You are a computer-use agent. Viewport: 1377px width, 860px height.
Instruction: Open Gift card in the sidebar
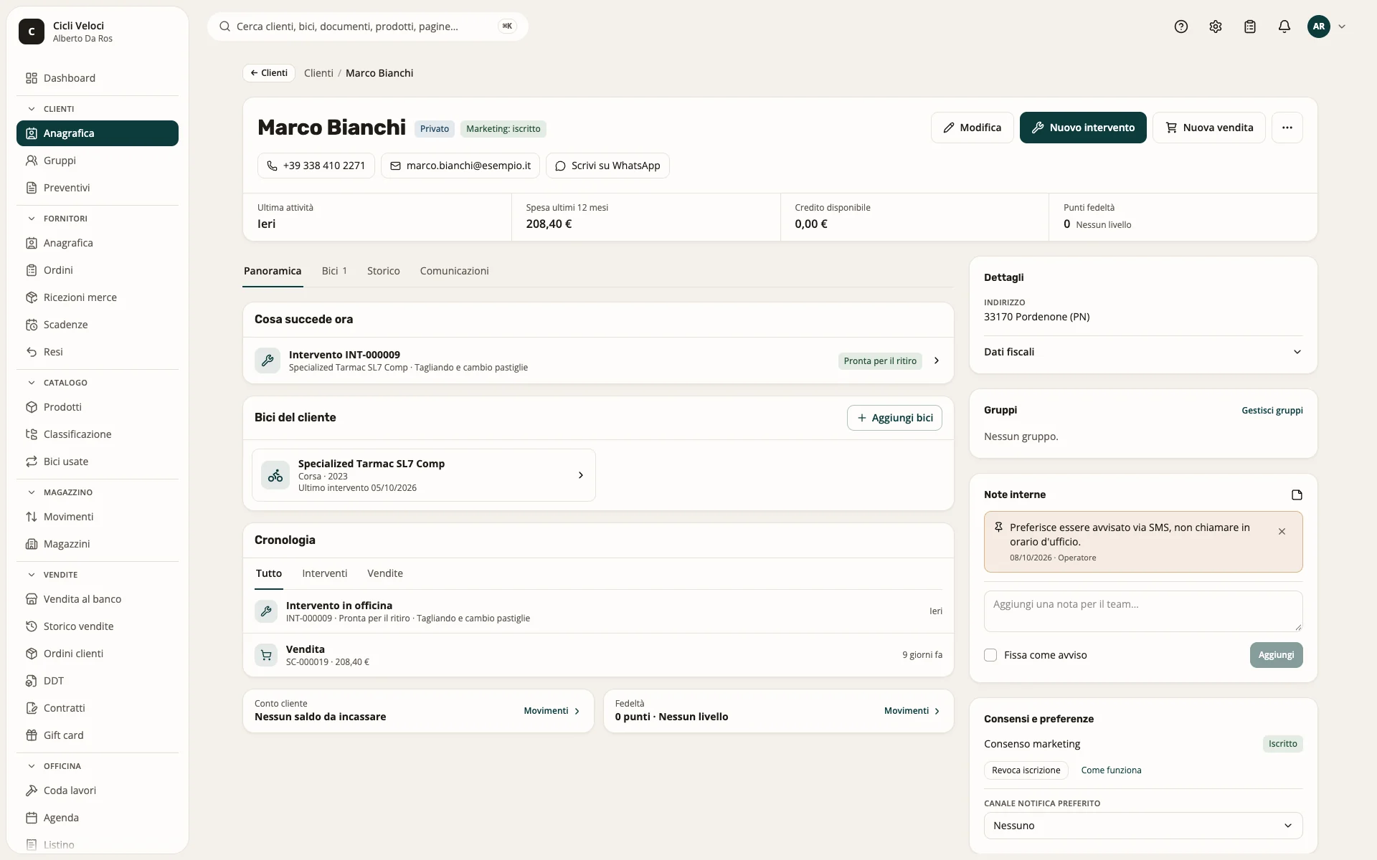pyautogui.click(x=98, y=735)
